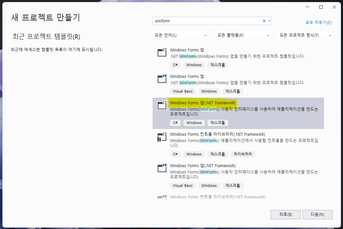The image size is (343, 229).
Task: Click C# tag under first Windows Forms 앱
Action: coord(175,65)
